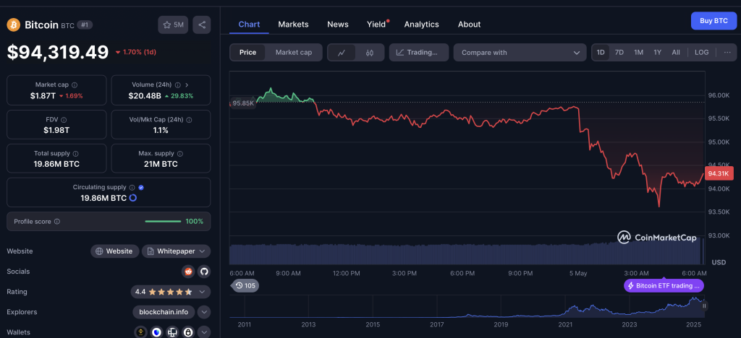Show info tooltip for Market cap
Image resolution: width=741 pixels, height=338 pixels.
pos(75,84)
